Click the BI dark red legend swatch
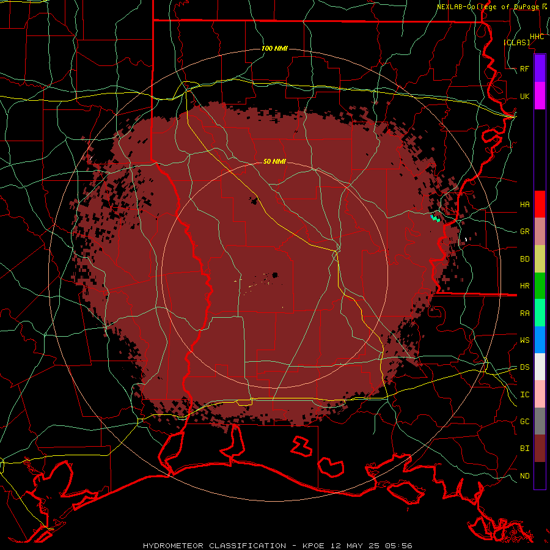This screenshot has width=550, height=550. 540,449
